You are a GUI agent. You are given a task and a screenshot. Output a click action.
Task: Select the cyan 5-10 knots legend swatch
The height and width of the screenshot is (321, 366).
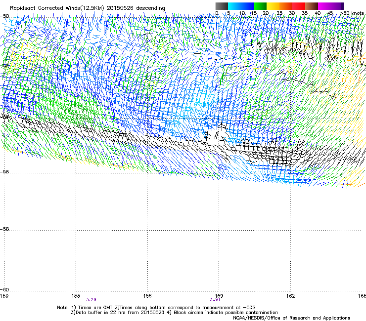click(x=234, y=6)
